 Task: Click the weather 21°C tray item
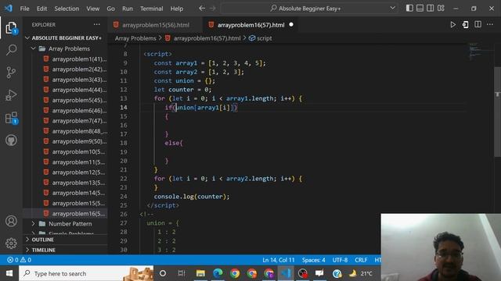(361, 273)
